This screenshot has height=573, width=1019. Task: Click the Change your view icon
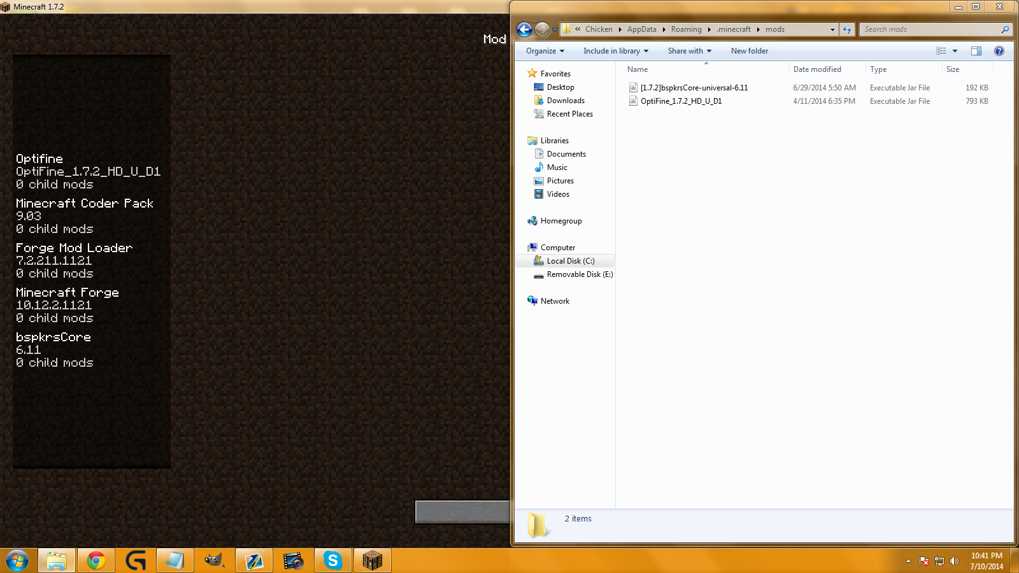point(941,51)
